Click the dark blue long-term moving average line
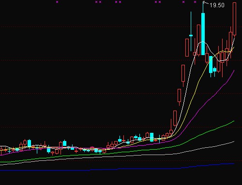Viewport: 242px width, 185px height. (x=129, y=169)
